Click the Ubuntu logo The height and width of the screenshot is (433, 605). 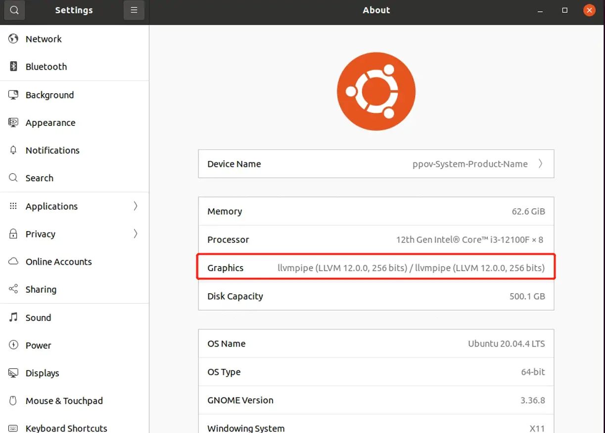(x=376, y=91)
